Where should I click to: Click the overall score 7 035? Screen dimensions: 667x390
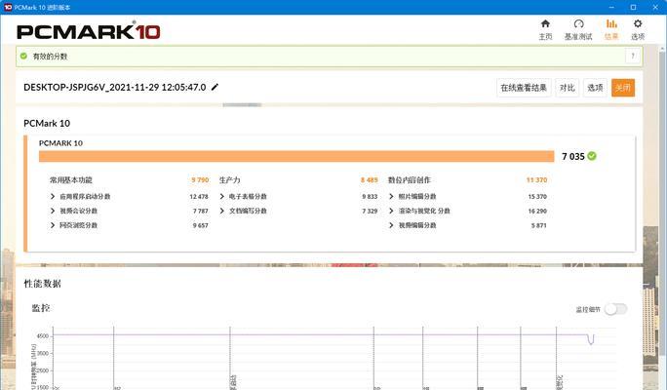point(573,157)
